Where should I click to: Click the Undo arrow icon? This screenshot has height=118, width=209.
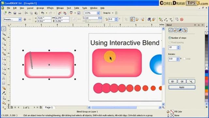coord(42,13)
